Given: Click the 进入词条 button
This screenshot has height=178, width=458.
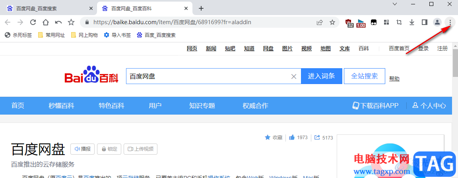Looking at the screenshot, I should point(321,77).
